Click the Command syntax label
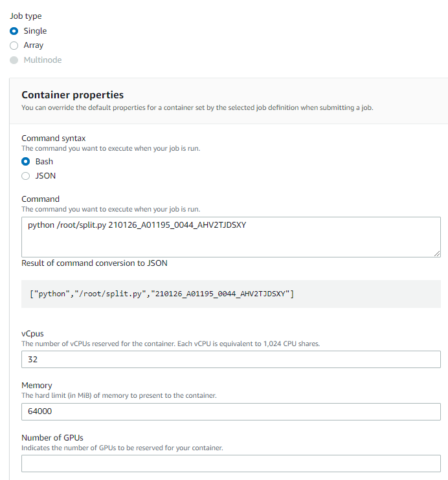 coord(54,138)
